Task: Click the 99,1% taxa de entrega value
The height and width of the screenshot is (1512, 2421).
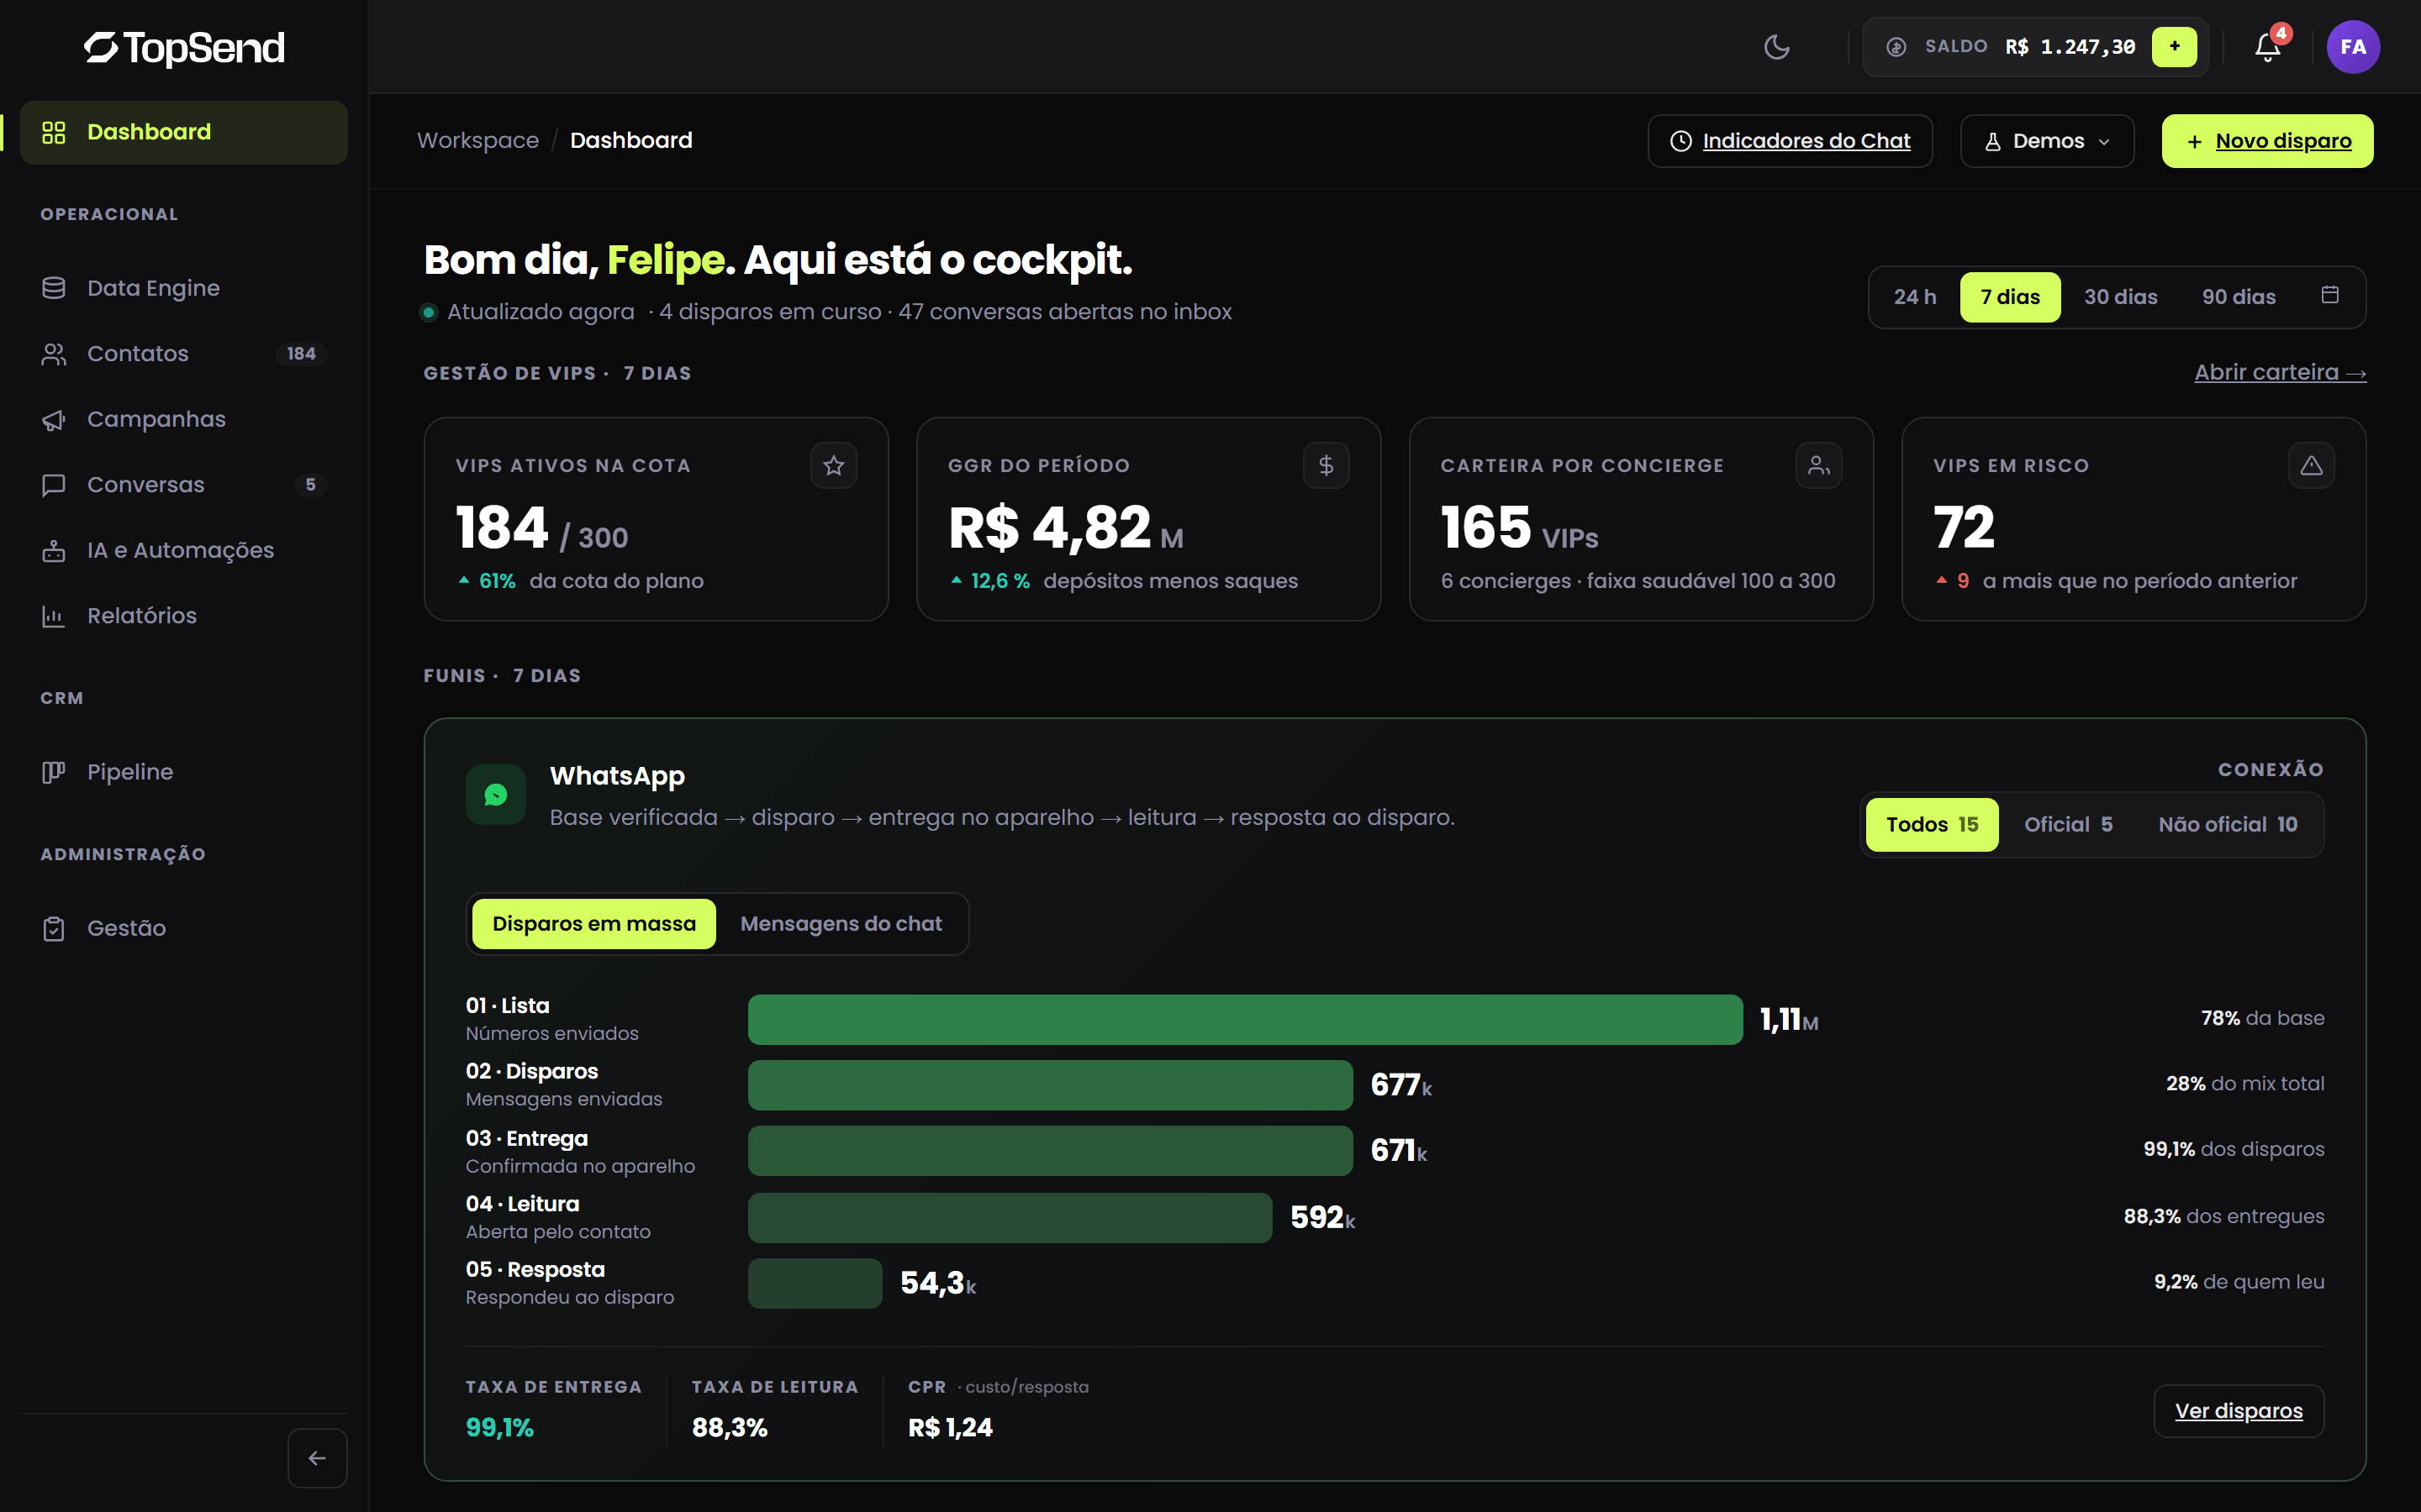Action: tap(499, 1428)
